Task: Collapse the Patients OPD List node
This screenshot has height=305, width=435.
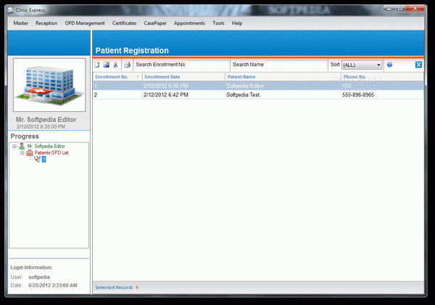Action: pyautogui.click(x=22, y=152)
